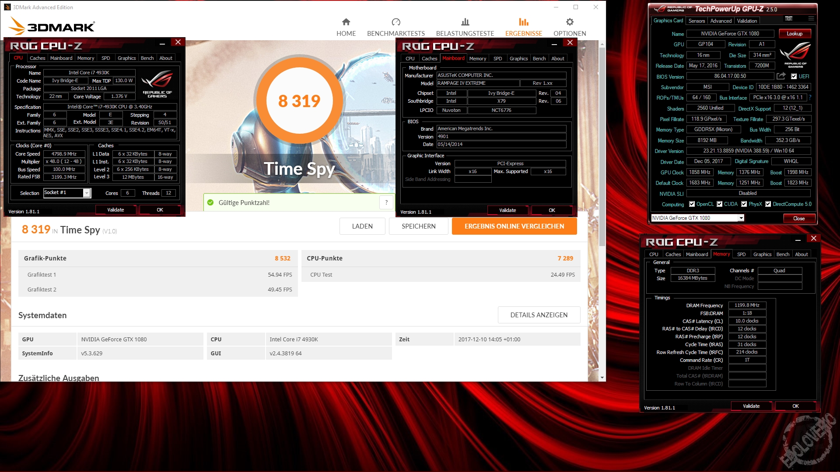This screenshot has height=472, width=840.
Task: Click OK in CPU-Z Memory window
Action: click(x=795, y=406)
